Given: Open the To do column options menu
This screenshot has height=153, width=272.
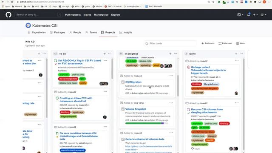Looking at the screenshot, I should [110, 54].
